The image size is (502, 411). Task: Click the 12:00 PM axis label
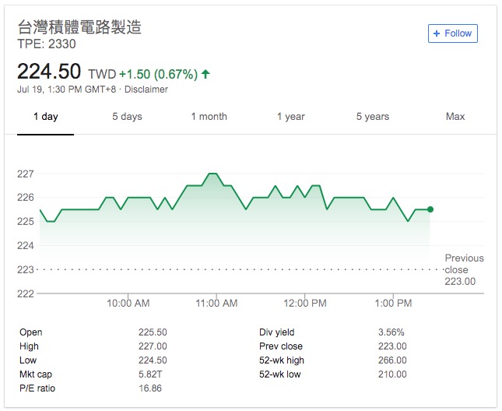pos(305,303)
